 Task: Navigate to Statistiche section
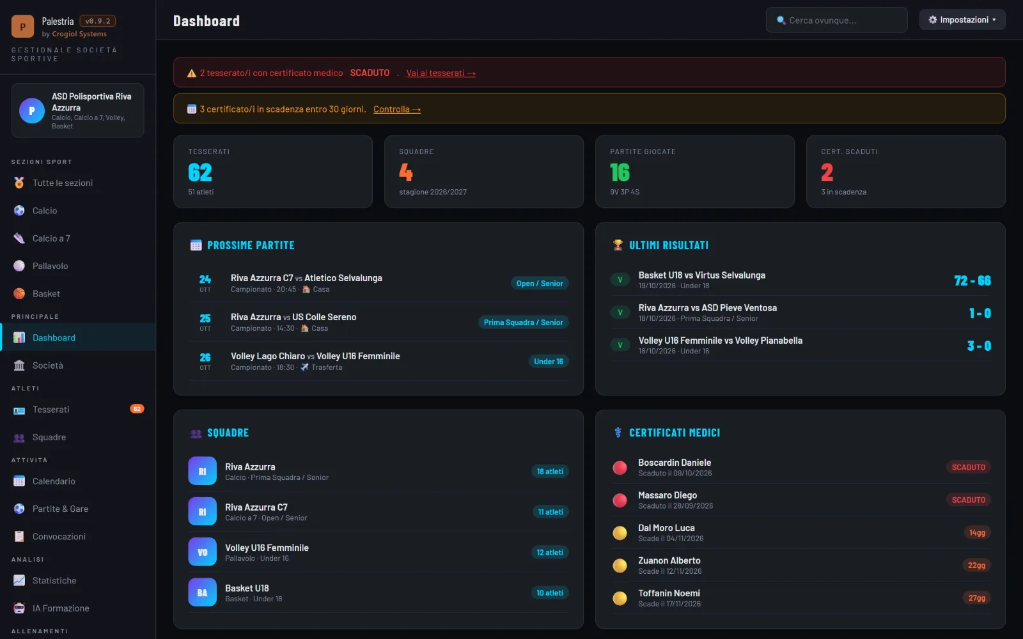point(78,581)
